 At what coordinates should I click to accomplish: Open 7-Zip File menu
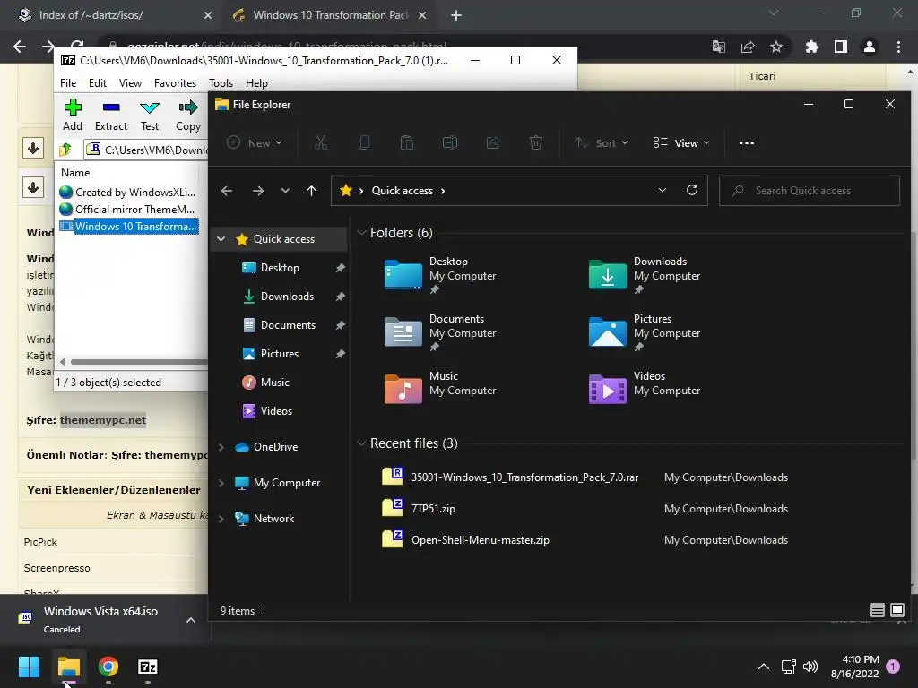68,83
